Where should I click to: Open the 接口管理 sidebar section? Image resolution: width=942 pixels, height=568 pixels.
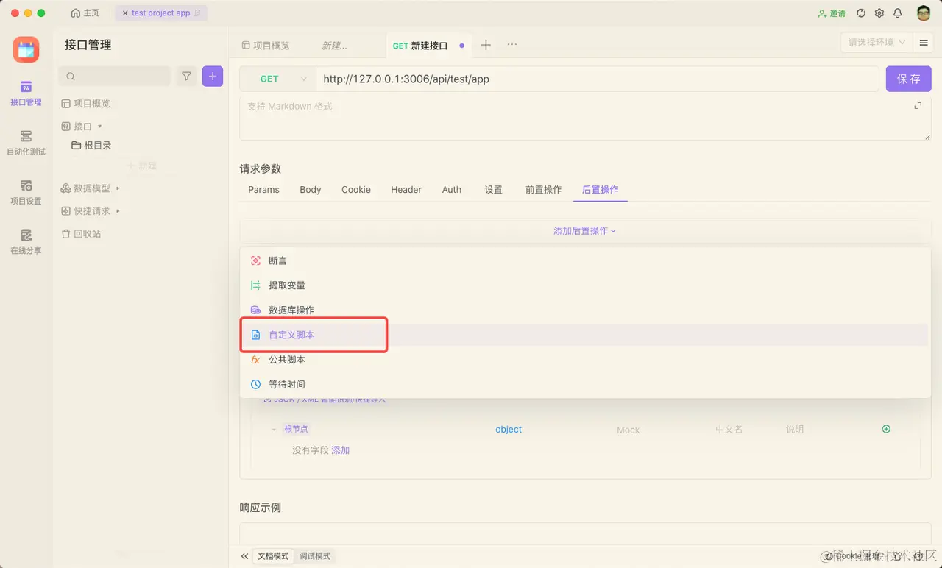pyautogui.click(x=26, y=93)
